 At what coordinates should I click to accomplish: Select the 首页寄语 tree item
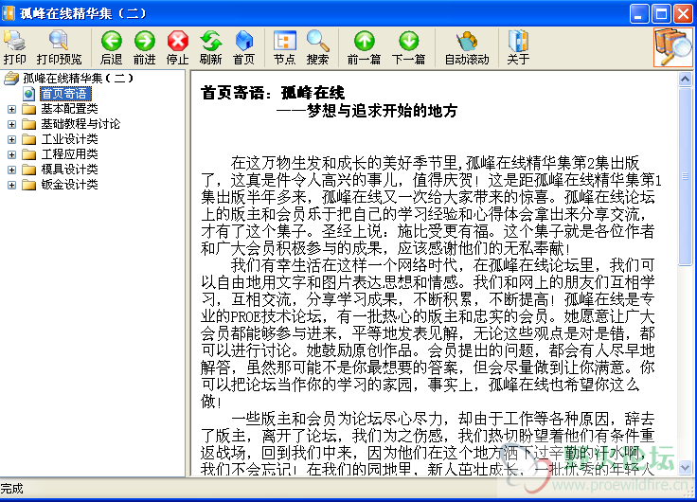[x=65, y=94]
